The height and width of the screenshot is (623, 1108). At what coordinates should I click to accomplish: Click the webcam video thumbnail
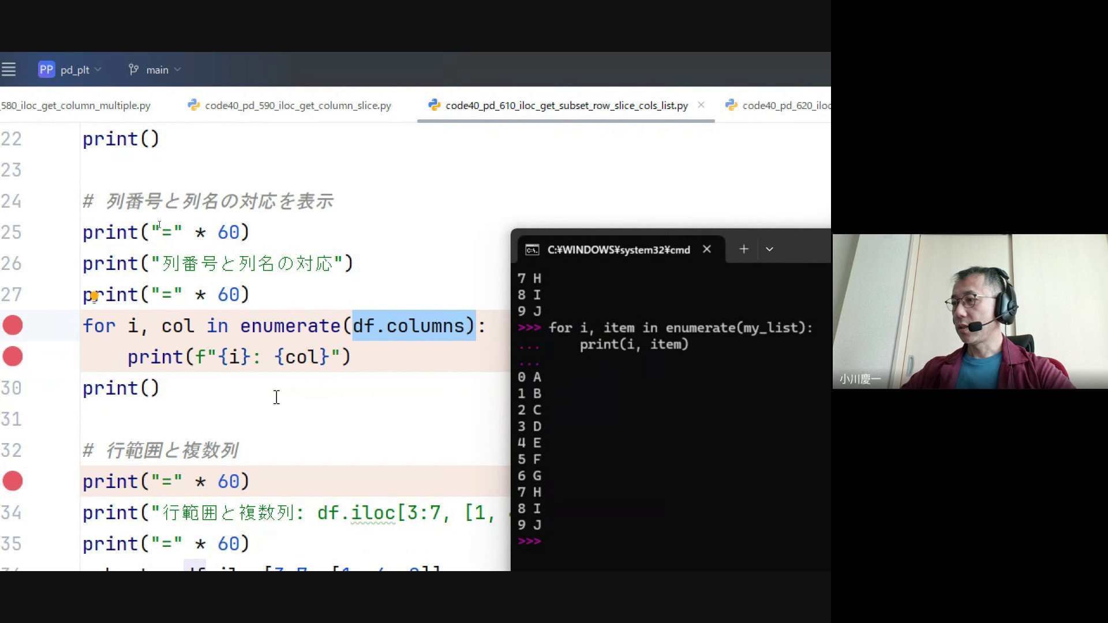point(969,311)
